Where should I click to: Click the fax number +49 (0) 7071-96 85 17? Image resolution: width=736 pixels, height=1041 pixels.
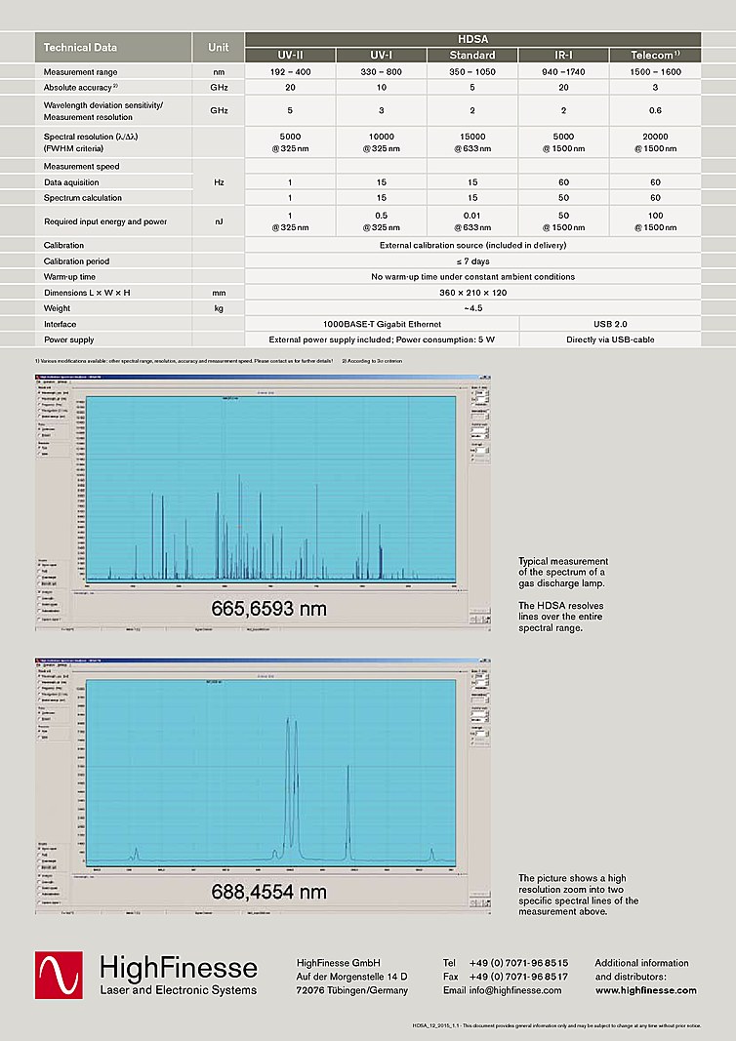click(x=518, y=977)
